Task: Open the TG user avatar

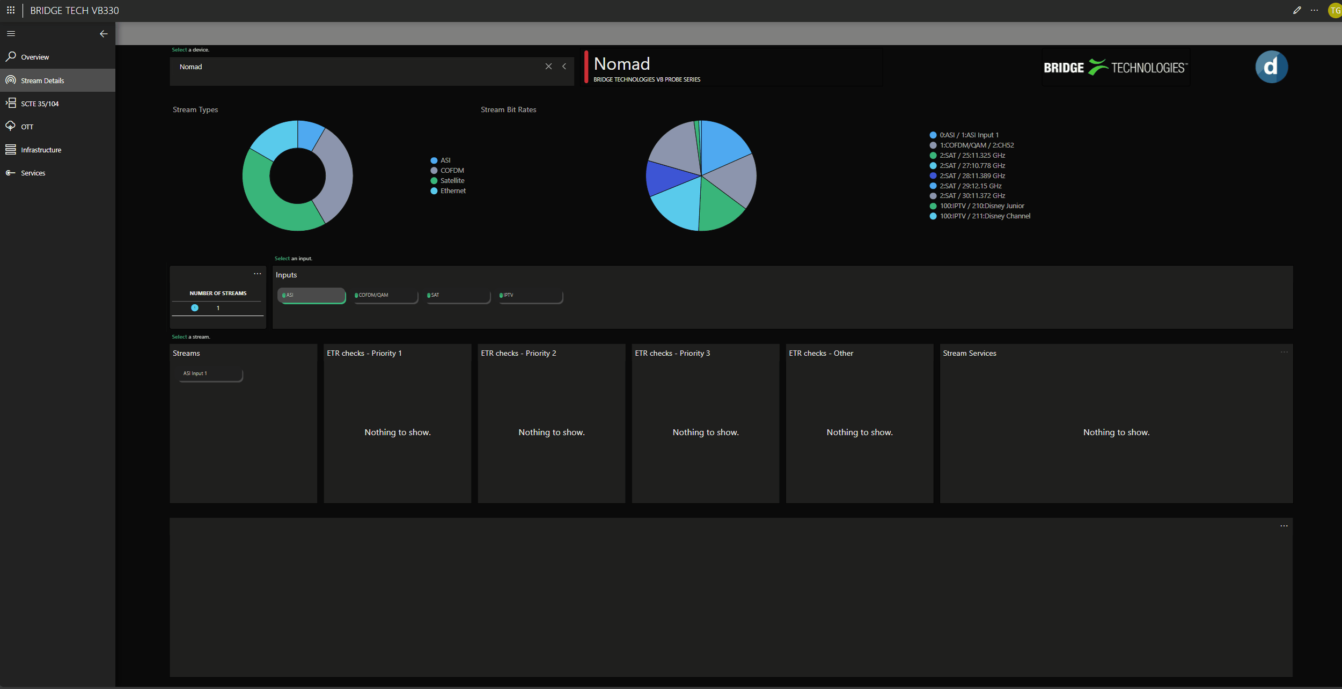Action: pos(1334,10)
